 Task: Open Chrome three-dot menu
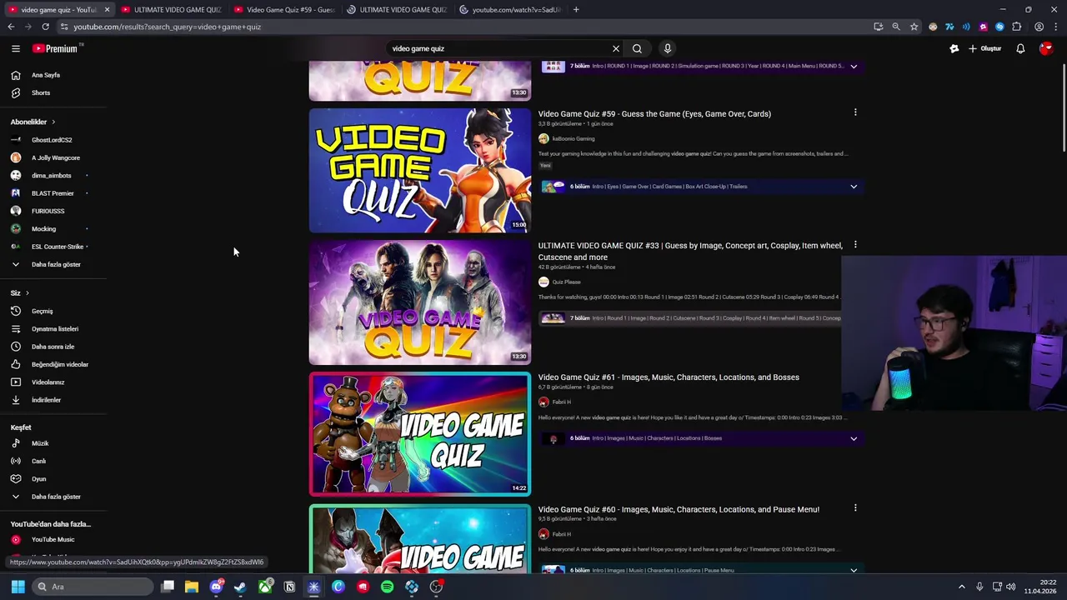coord(1054,27)
